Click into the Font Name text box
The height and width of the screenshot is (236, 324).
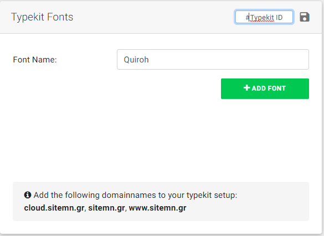[x=213, y=59]
